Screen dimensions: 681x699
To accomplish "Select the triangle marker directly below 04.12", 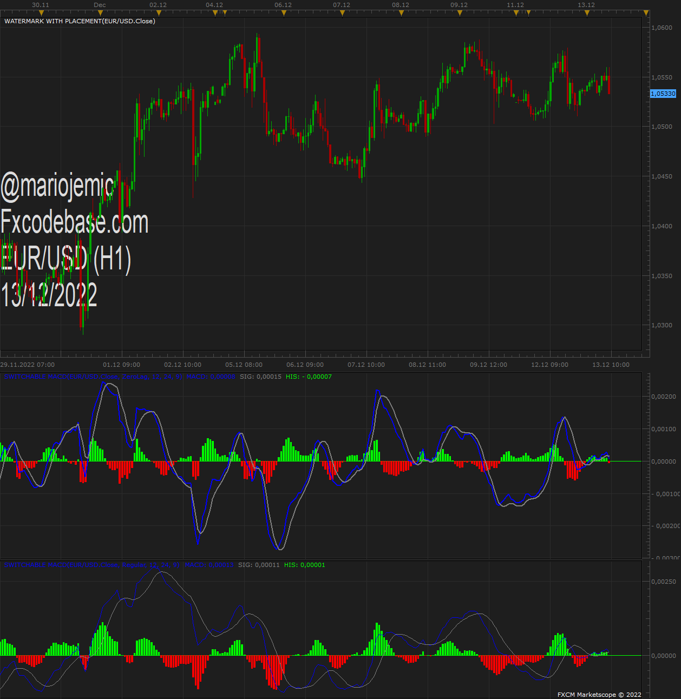I will click(x=215, y=13).
